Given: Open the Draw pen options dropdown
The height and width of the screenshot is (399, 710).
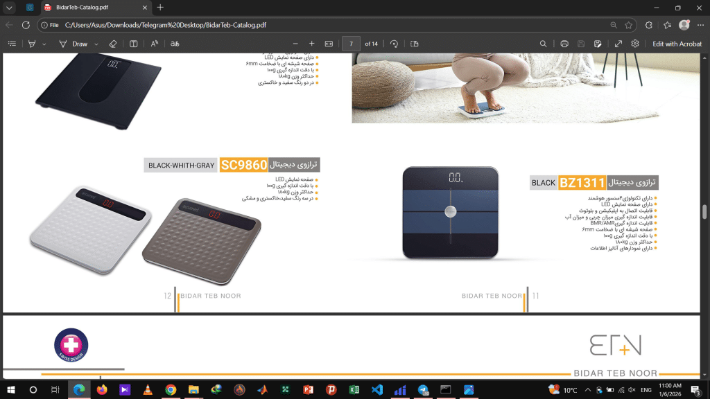Looking at the screenshot, I should pos(96,44).
